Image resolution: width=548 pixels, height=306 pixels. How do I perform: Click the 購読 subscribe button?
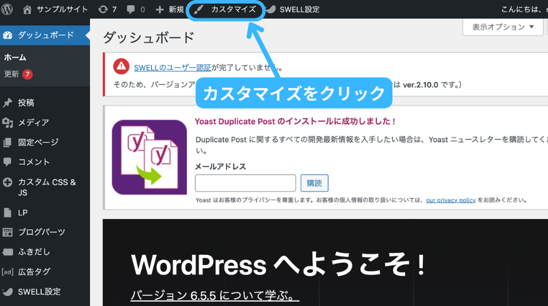pyautogui.click(x=314, y=184)
